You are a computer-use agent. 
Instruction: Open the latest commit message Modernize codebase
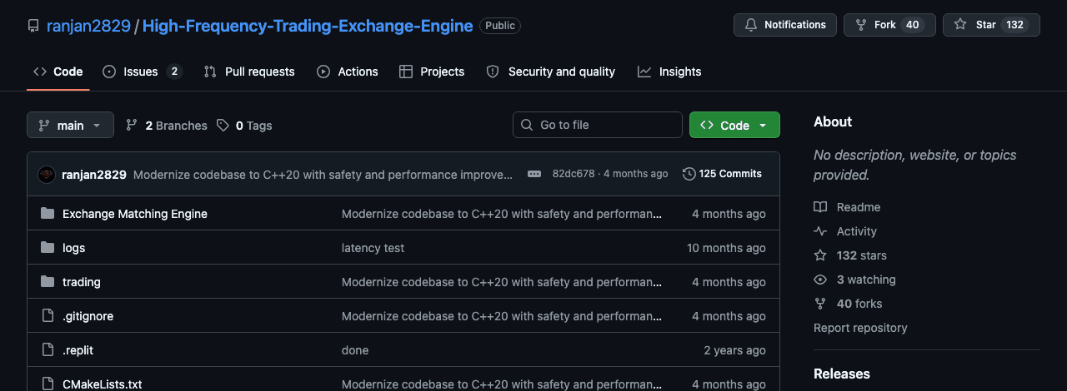point(323,175)
